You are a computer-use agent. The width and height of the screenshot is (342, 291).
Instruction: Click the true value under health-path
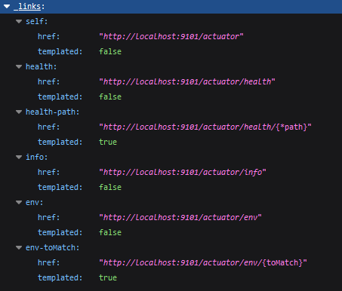point(108,142)
